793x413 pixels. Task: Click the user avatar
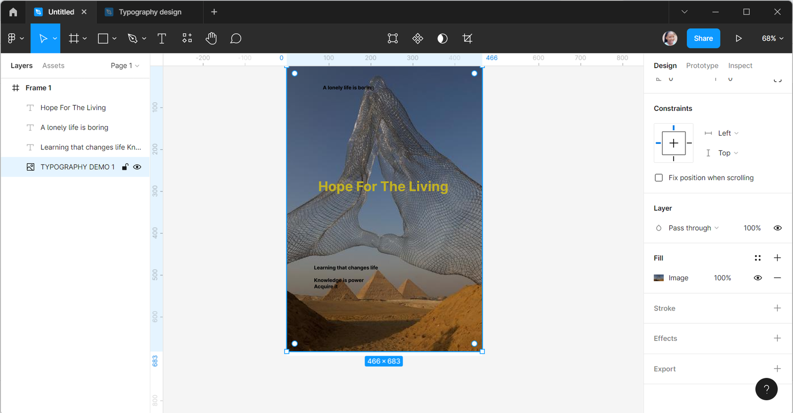pyautogui.click(x=670, y=38)
